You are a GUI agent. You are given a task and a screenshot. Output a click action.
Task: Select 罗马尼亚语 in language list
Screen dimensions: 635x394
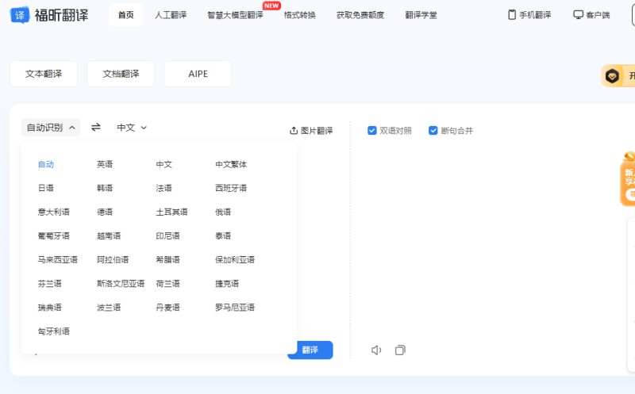click(235, 308)
